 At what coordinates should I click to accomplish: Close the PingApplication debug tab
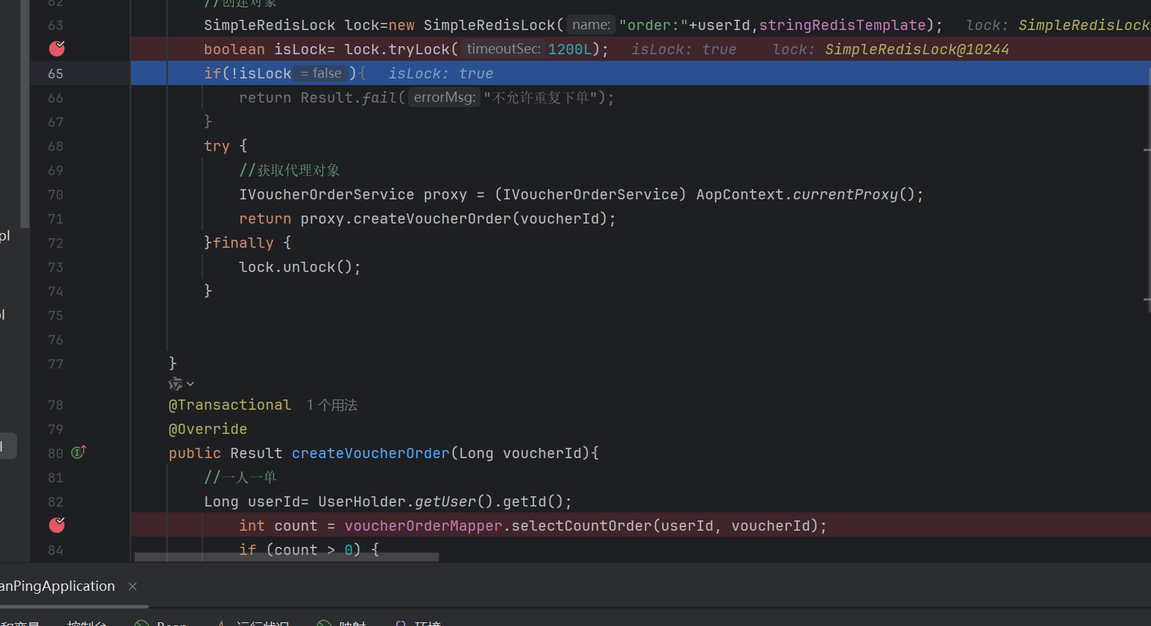[133, 586]
